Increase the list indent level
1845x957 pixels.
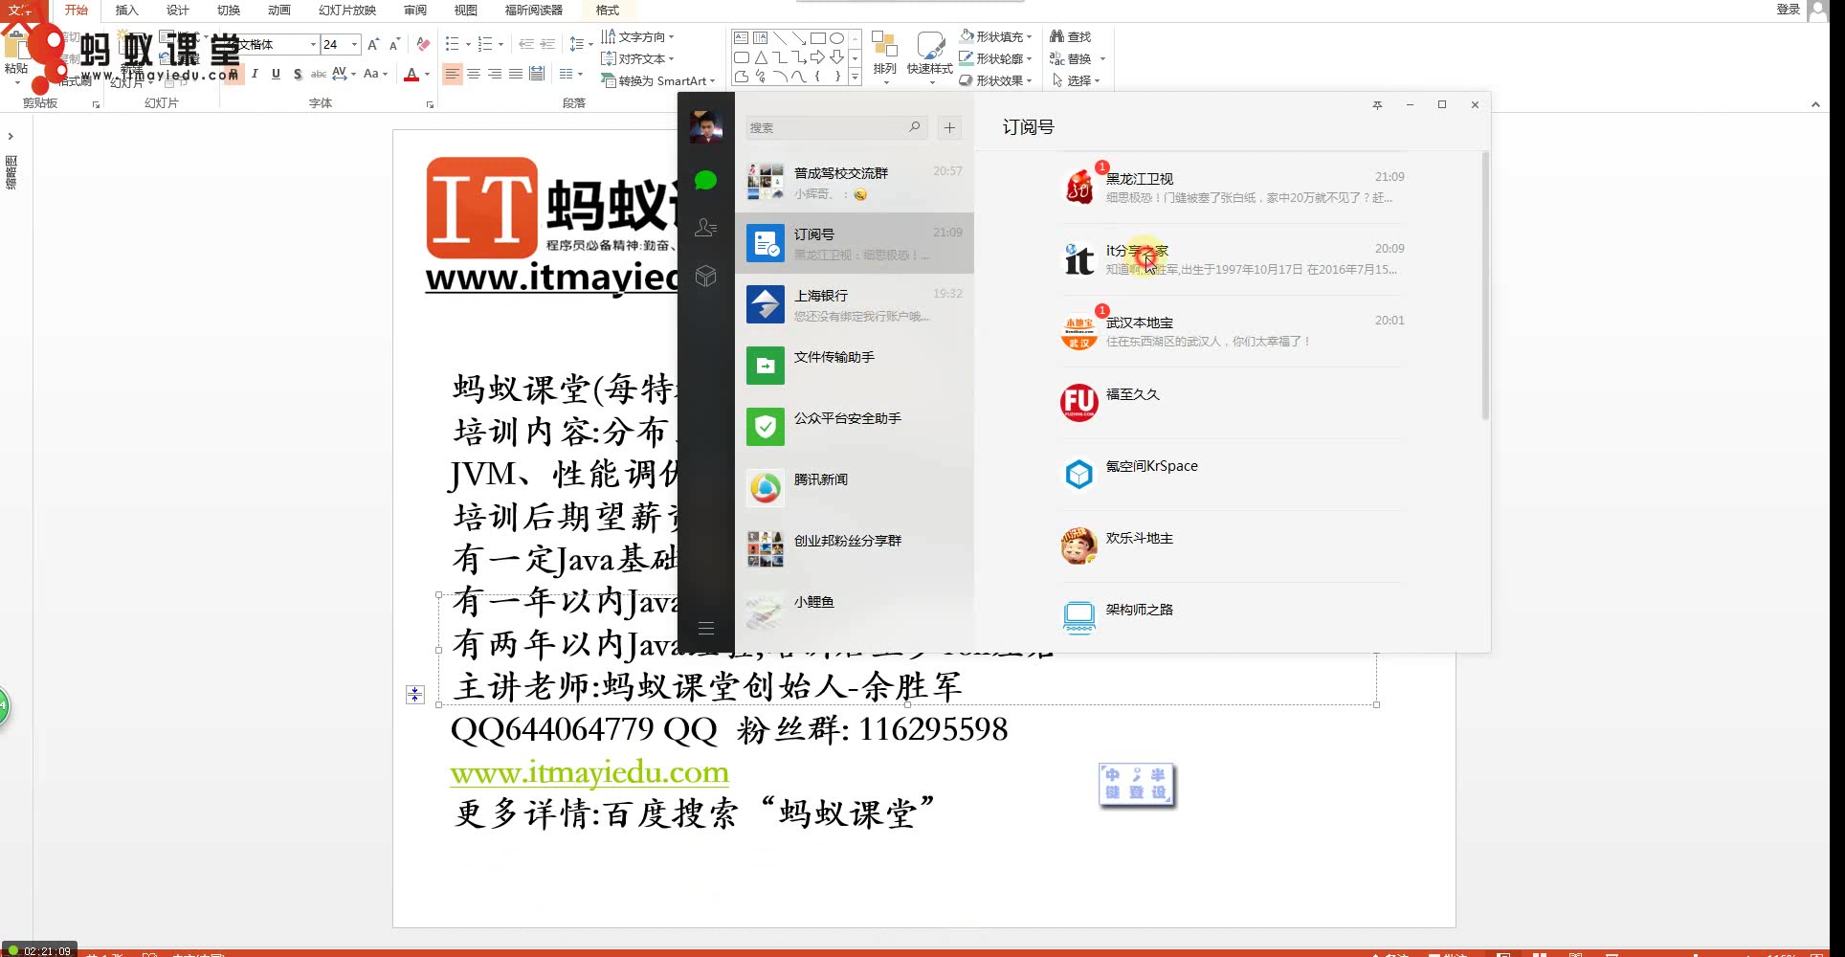pyautogui.click(x=547, y=44)
